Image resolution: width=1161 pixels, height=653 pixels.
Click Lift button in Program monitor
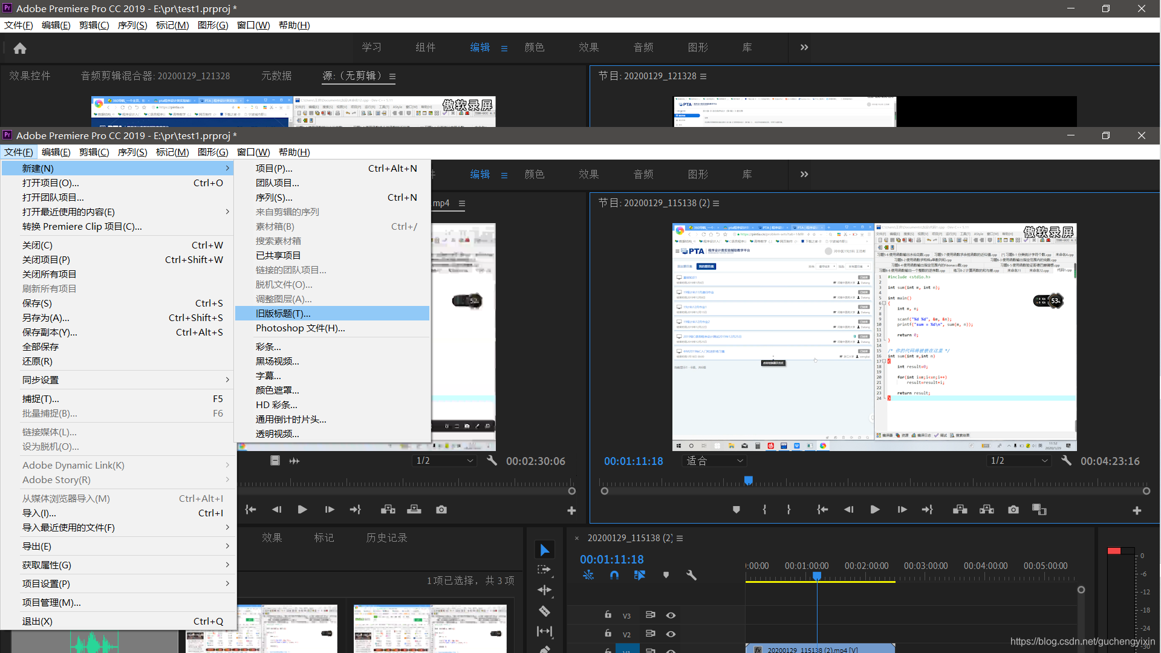coord(960,510)
